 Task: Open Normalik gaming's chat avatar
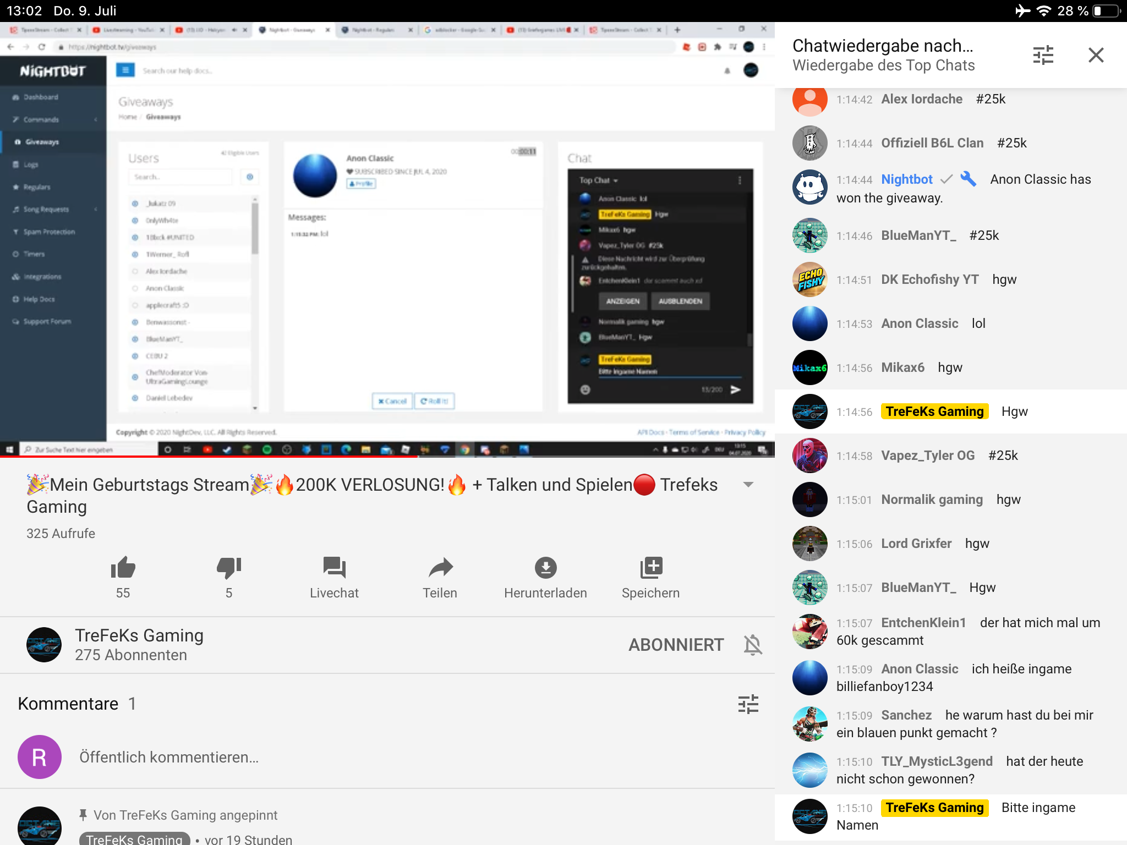(810, 500)
